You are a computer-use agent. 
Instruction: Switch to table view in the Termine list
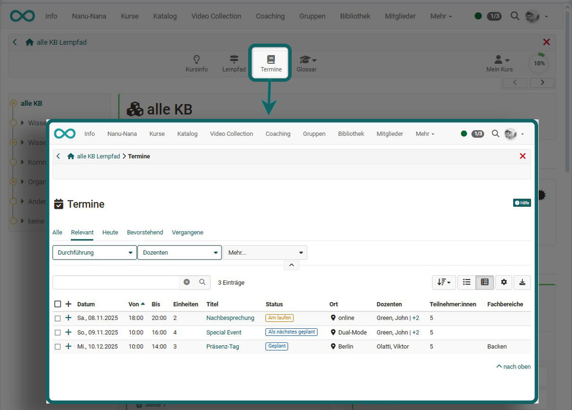tap(485, 282)
